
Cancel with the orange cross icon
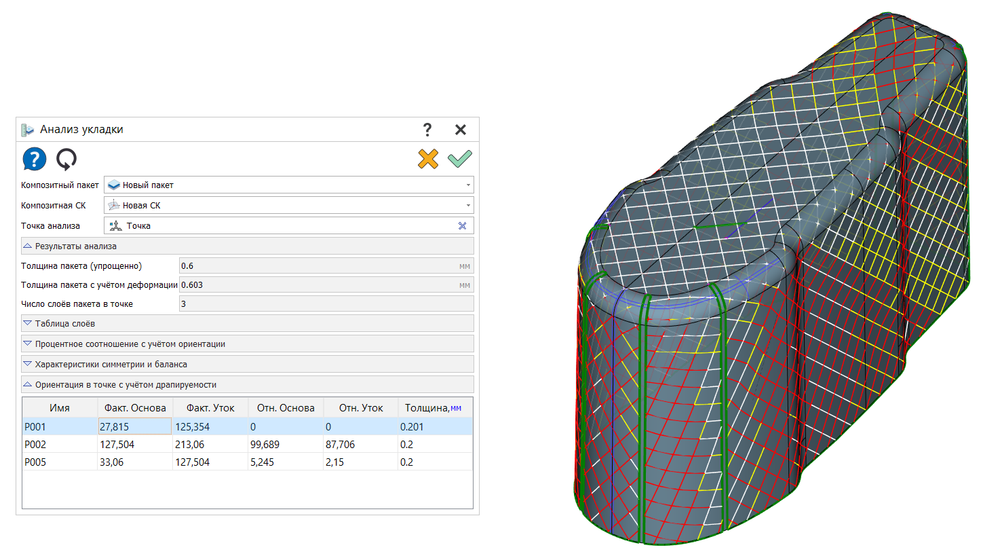pos(428,159)
